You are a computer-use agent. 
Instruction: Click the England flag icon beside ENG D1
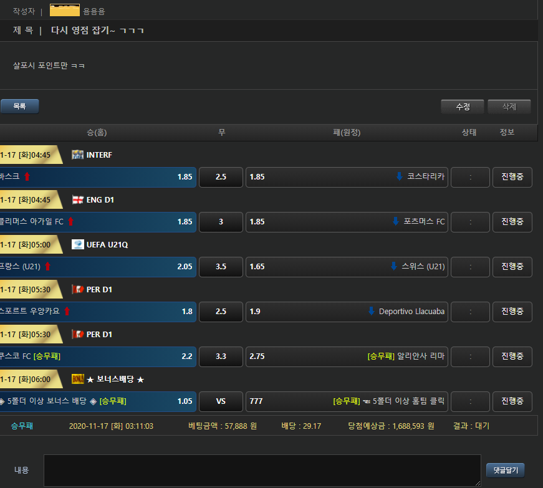77,199
